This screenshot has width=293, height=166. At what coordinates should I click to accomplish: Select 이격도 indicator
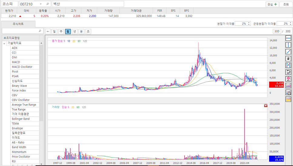tap(25, 138)
